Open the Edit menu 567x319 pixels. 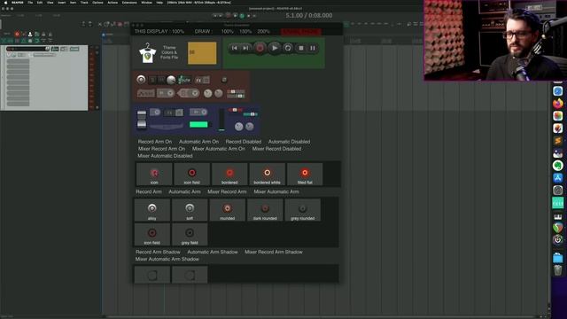click(x=40, y=2)
